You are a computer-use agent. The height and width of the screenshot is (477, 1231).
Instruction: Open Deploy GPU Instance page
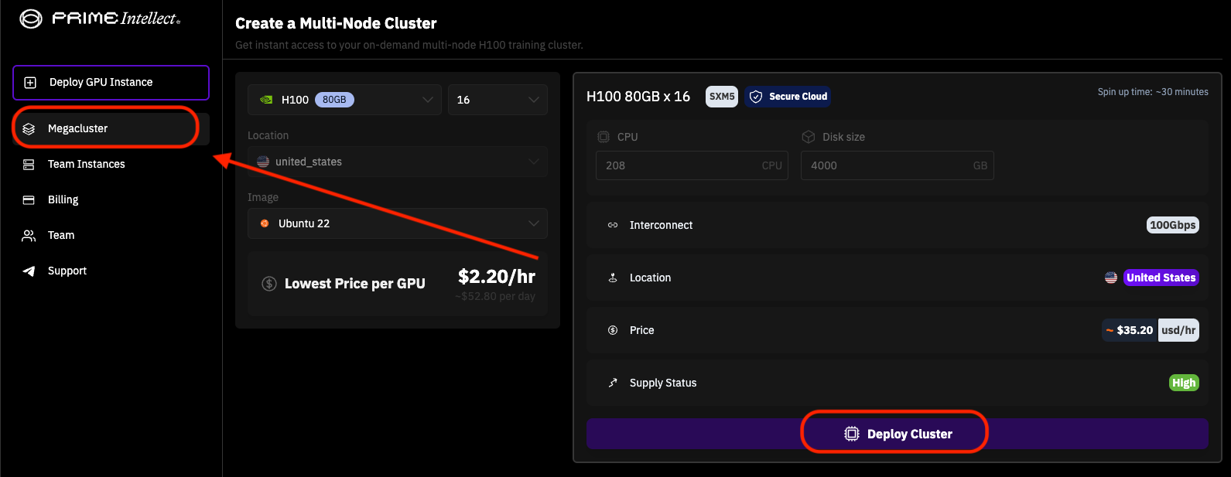pyautogui.click(x=111, y=83)
